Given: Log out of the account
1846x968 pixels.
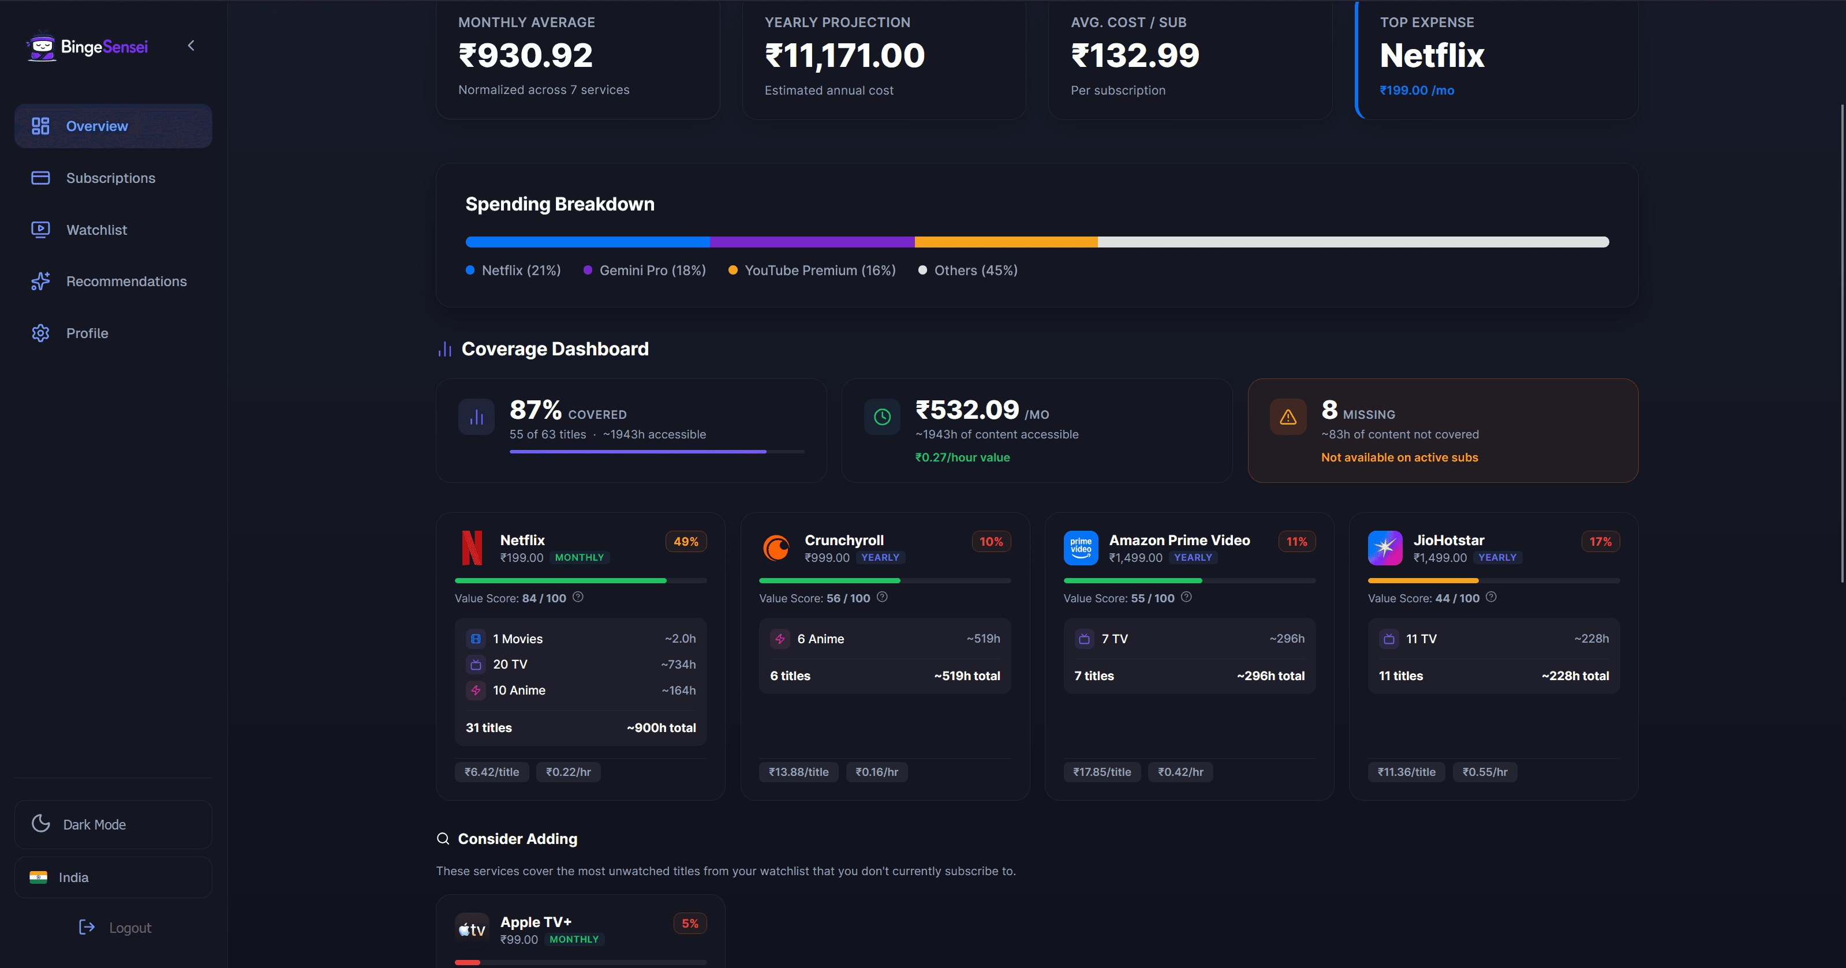Looking at the screenshot, I should 115,928.
